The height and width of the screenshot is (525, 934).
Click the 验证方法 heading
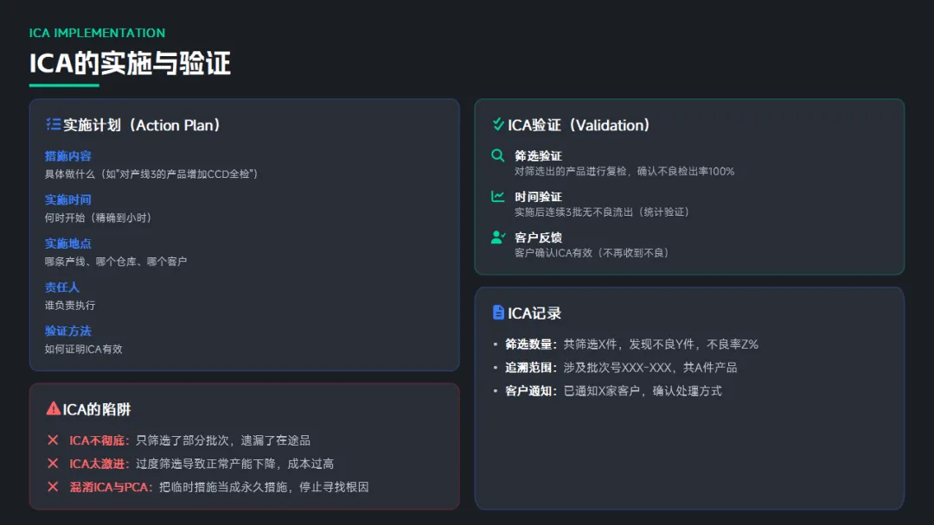pos(68,331)
